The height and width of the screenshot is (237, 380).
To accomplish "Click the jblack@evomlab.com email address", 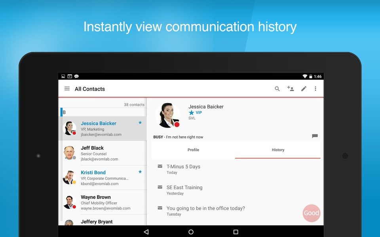I will click(x=99, y=159).
